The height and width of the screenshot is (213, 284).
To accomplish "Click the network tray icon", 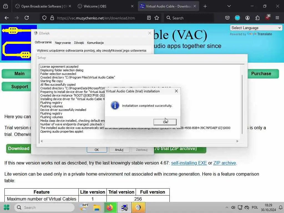I will pyautogui.click(x=240, y=207).
